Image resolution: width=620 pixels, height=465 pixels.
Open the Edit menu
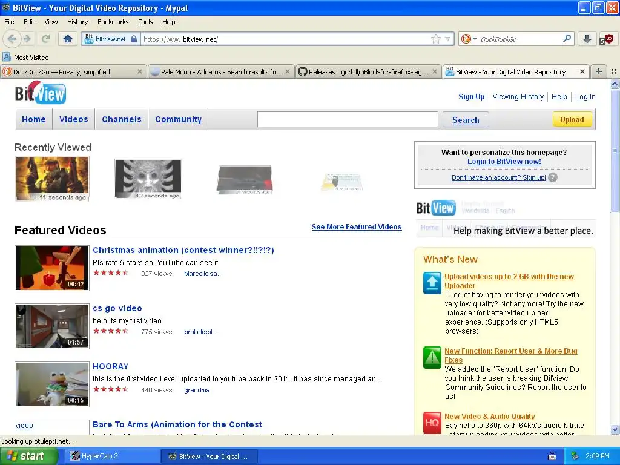29,22
